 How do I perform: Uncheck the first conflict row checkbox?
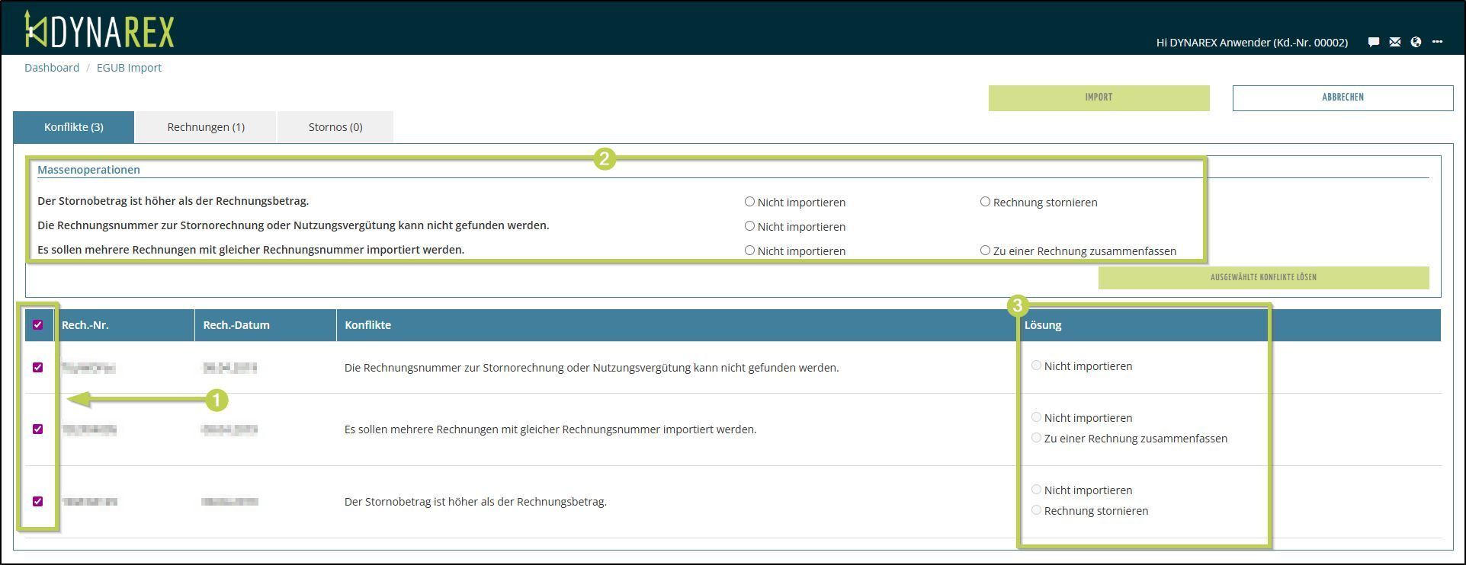coord(38,368)
